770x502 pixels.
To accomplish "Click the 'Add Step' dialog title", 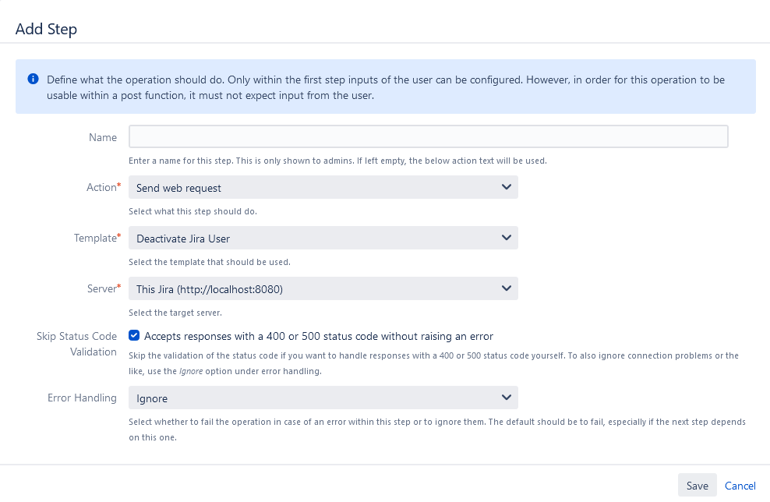I will click(46, 29).
